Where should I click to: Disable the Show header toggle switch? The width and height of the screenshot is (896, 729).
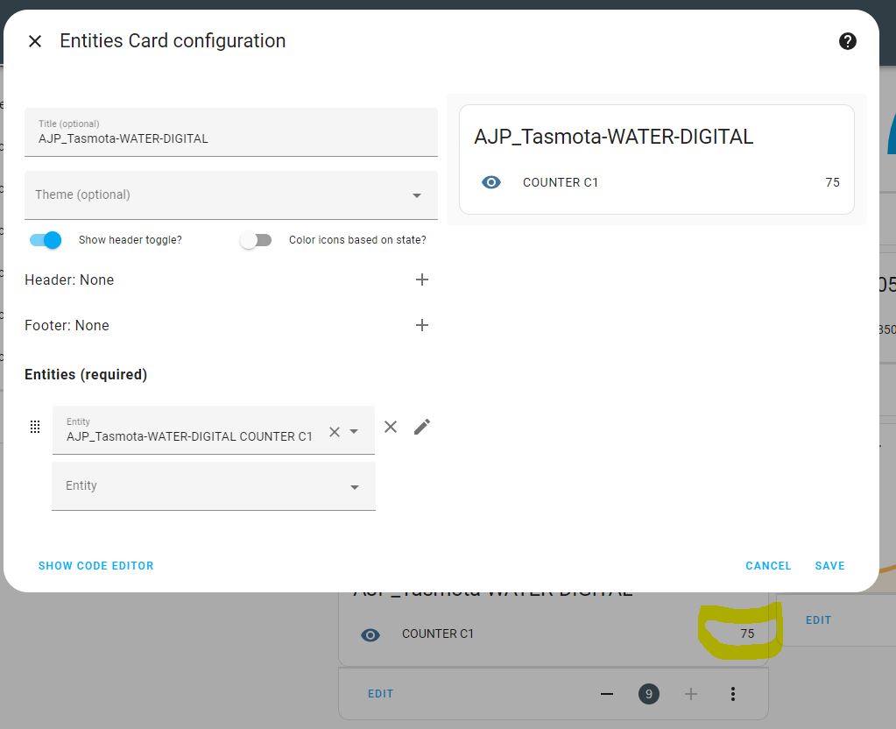coord(46,239)
